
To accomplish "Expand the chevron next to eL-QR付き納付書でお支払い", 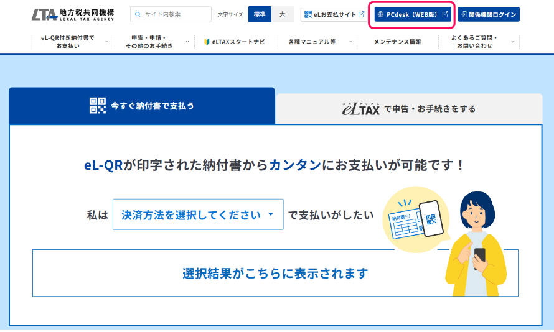I will click(106, 42).
